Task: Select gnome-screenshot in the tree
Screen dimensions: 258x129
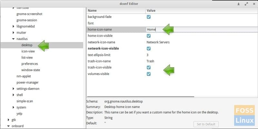Action: (29, 14)
